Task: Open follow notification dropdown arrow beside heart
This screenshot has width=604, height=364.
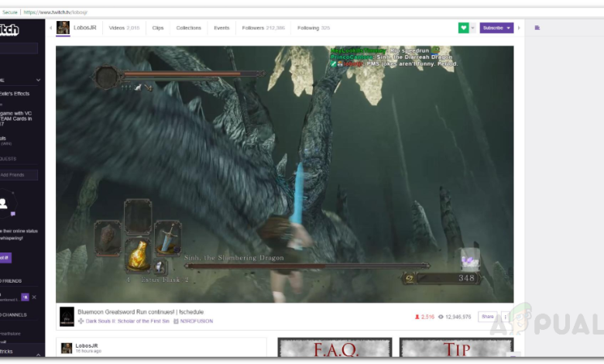Action: [472, 28]
